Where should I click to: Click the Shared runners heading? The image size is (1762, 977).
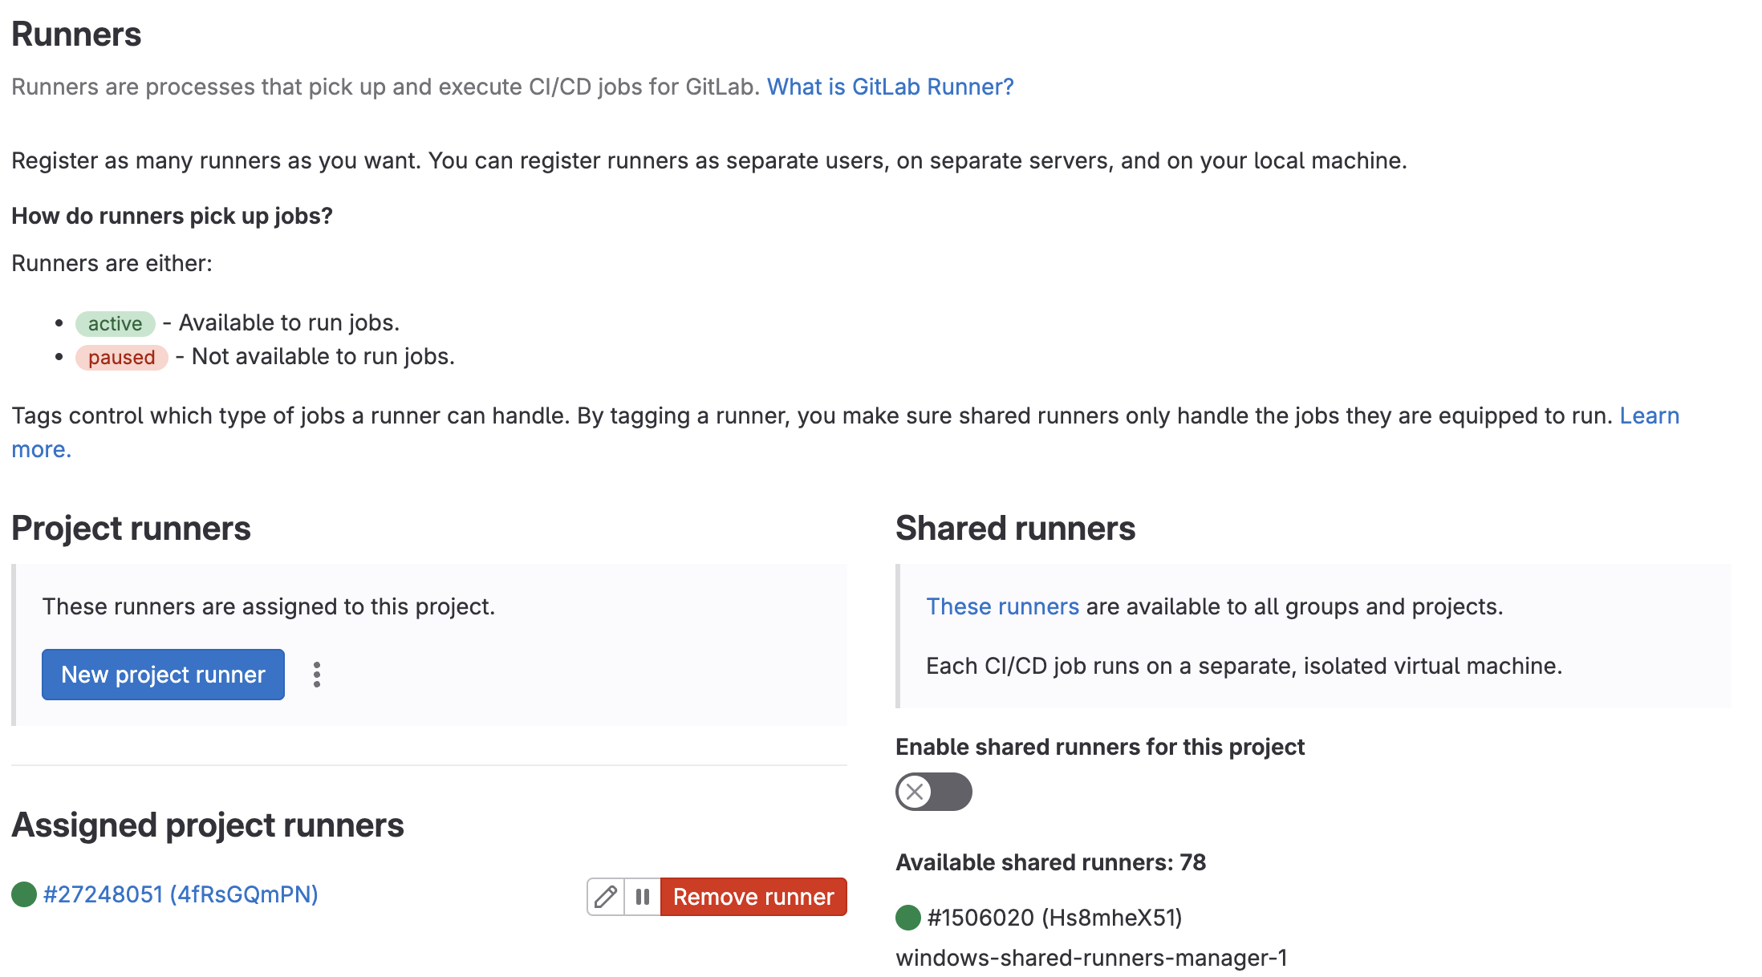coord(1015,529)
